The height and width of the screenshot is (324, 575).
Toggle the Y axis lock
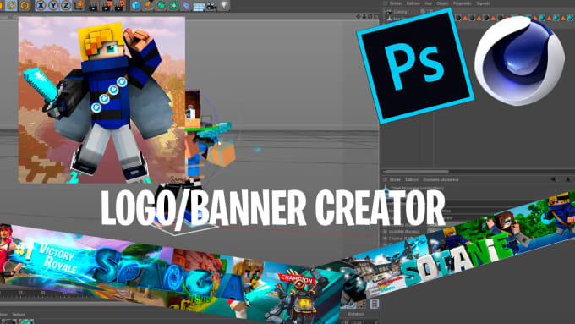coord(53,6)
